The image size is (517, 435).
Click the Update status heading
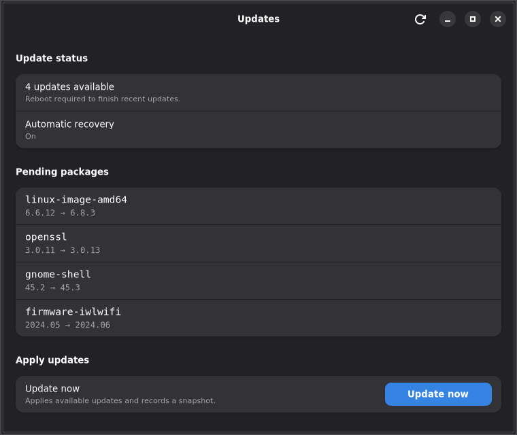(52, 58)
